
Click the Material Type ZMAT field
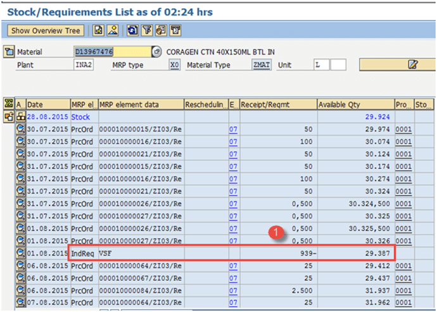pos(262,65)
